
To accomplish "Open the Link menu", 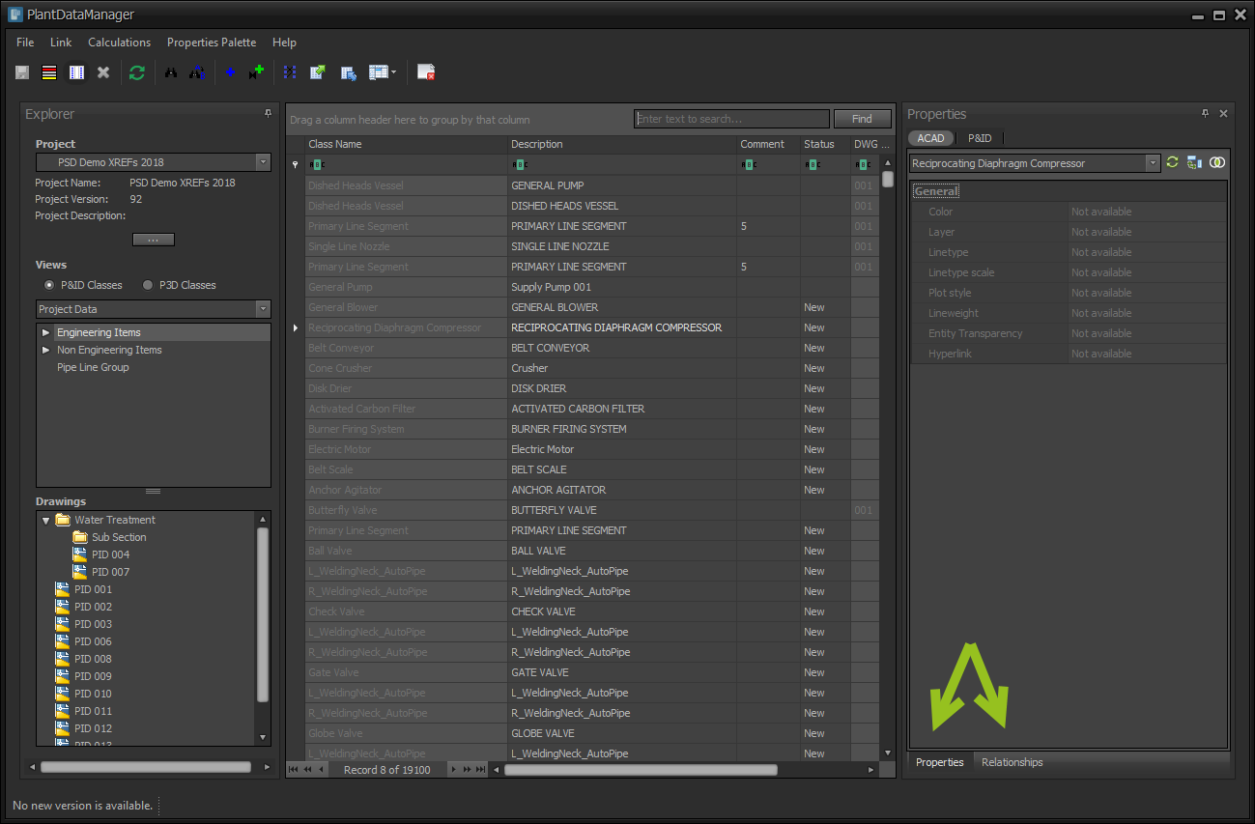I will coord(61,43).
